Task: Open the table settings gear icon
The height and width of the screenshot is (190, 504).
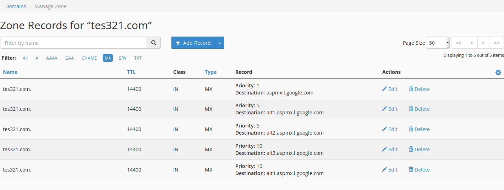Action: click(x=498, y=72)
